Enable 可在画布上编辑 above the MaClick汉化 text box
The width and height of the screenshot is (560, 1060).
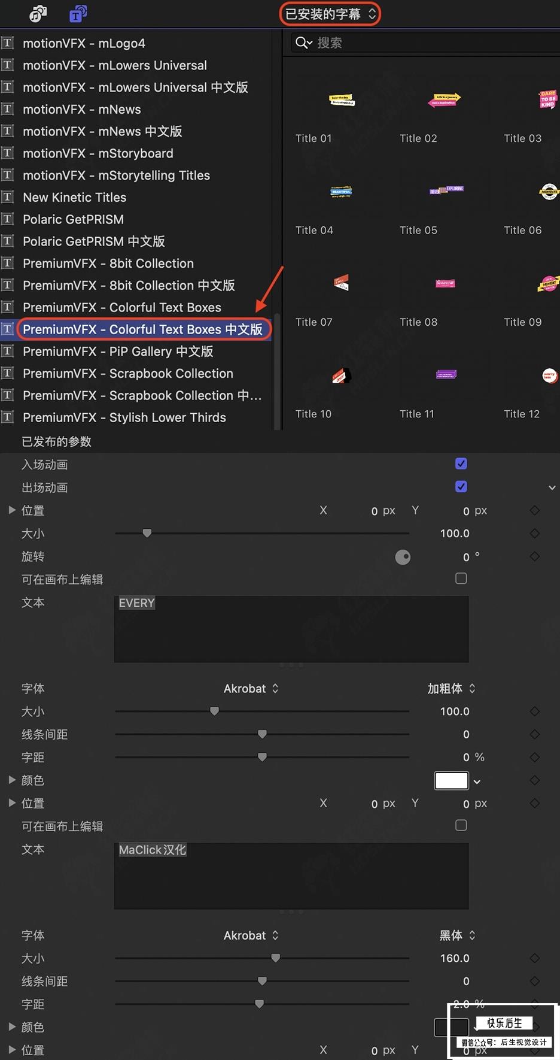pos(461,825)
